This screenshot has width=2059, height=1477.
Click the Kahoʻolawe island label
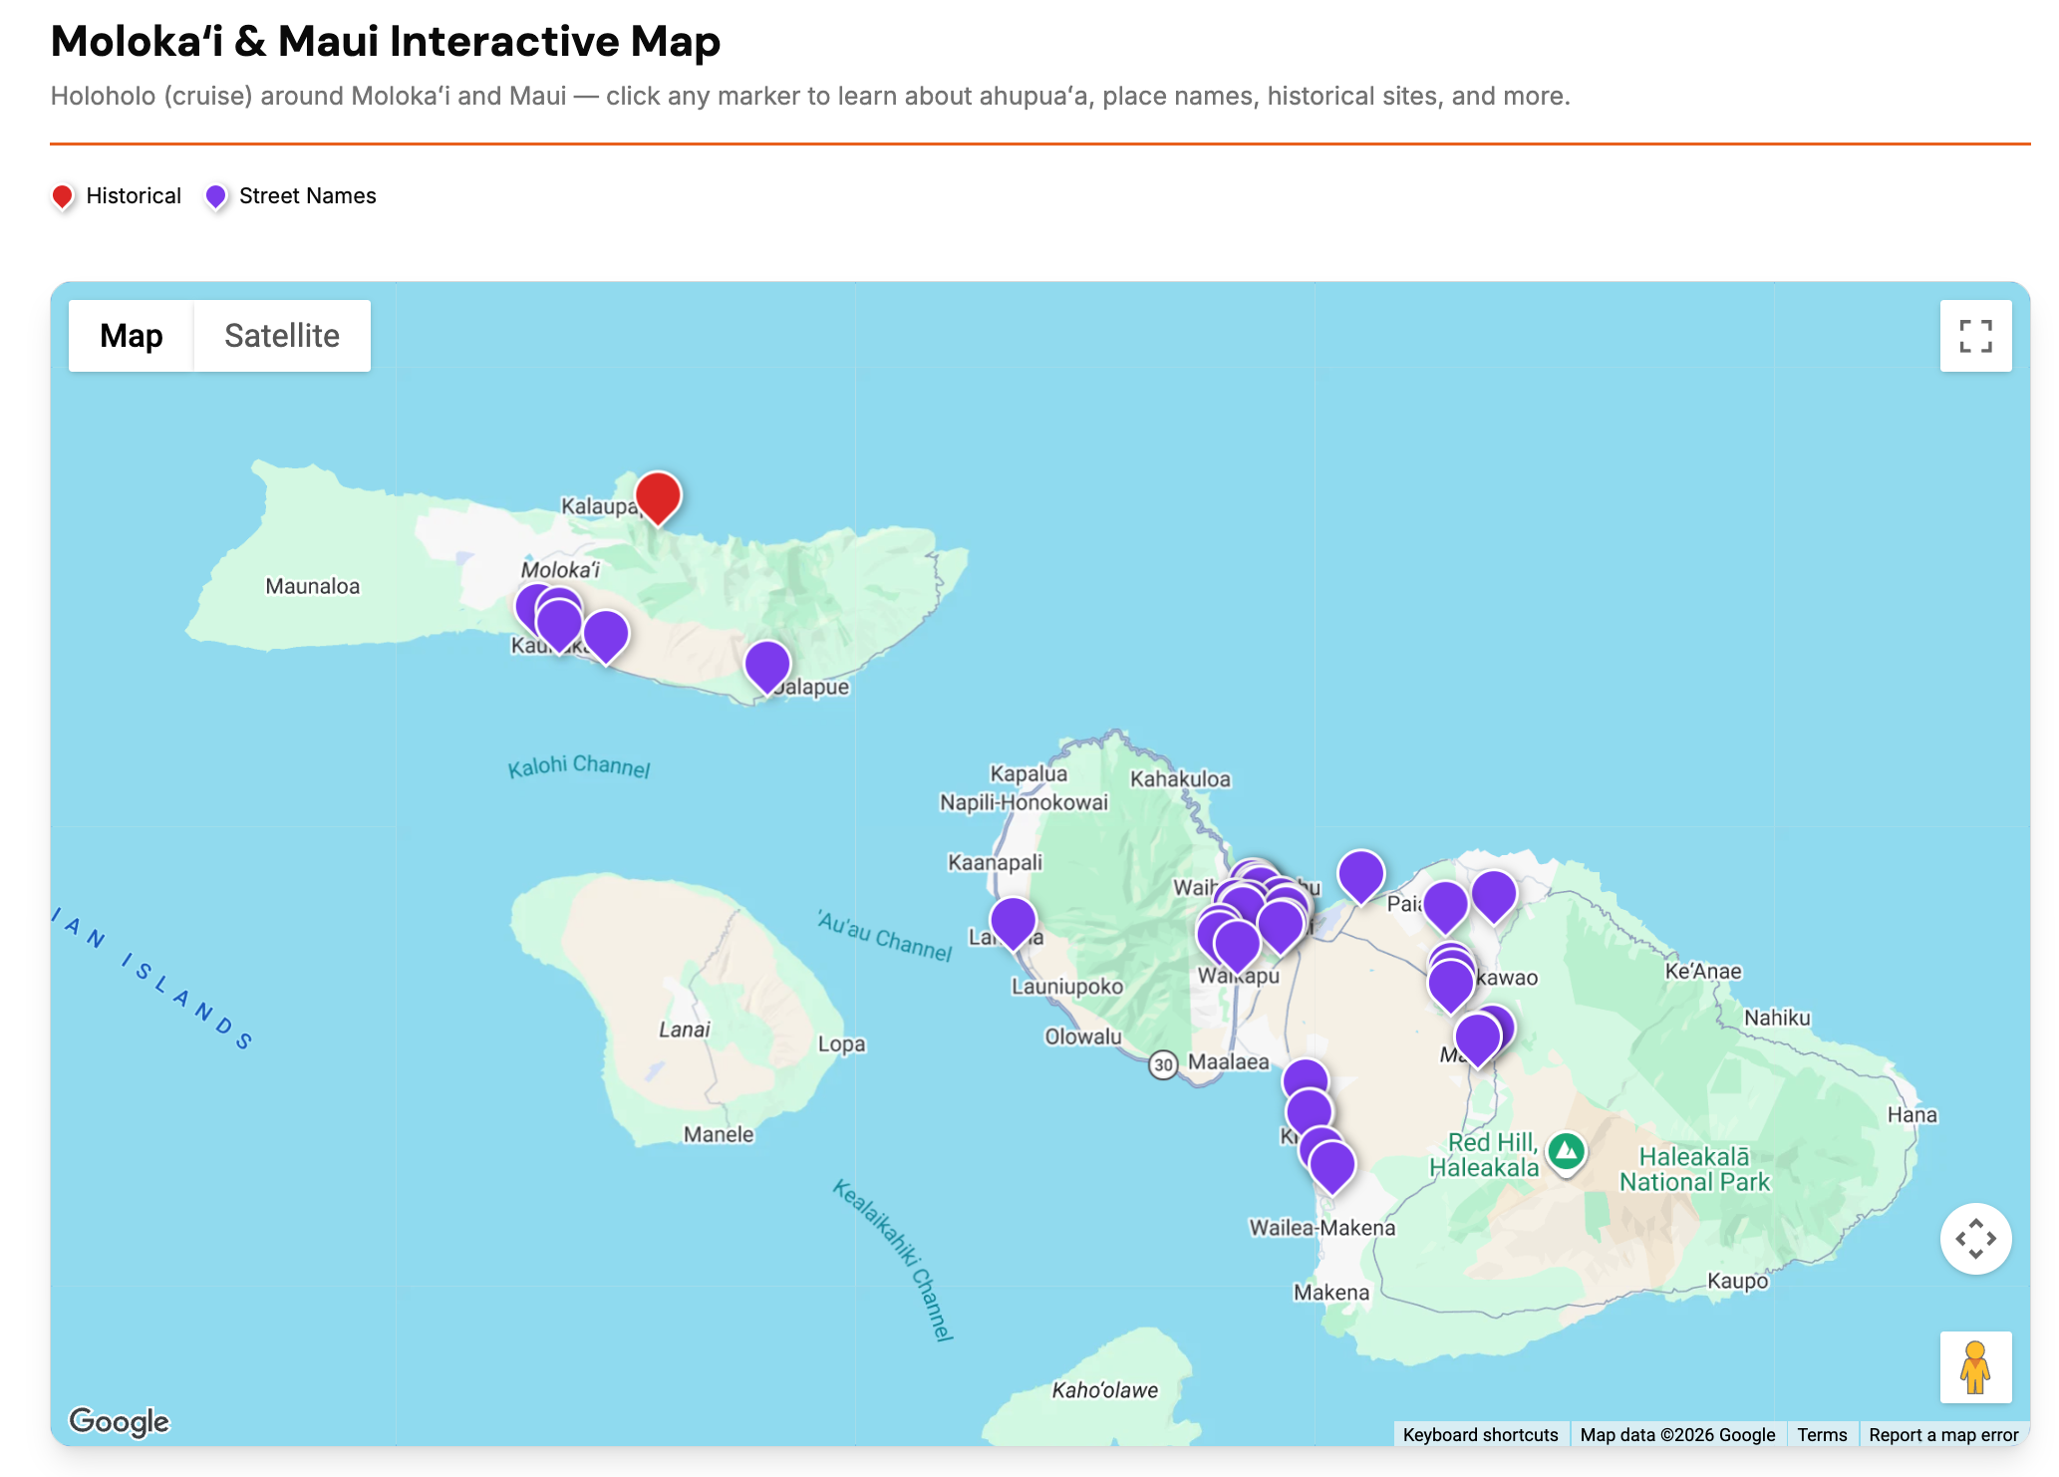click(x=1105, y=1390)
